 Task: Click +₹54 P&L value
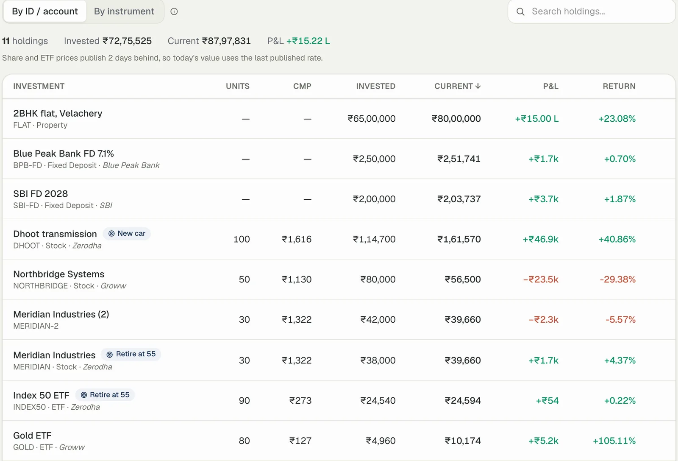(547, 401)
